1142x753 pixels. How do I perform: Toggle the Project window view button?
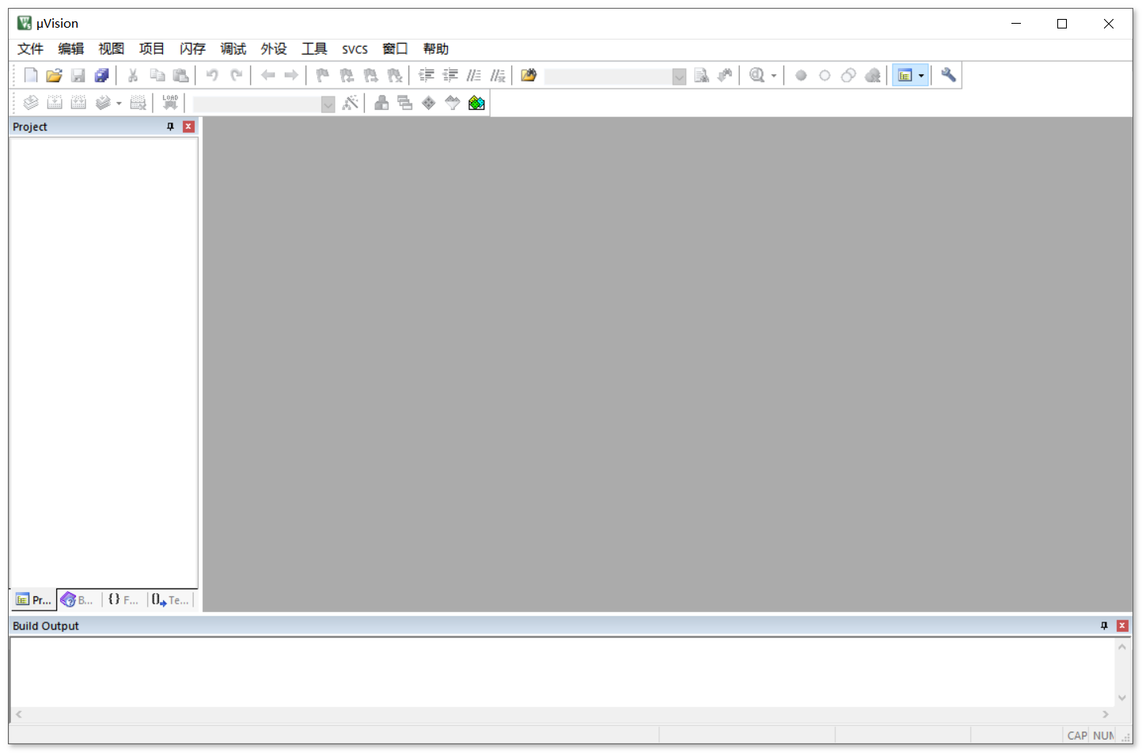click(905, 75)
